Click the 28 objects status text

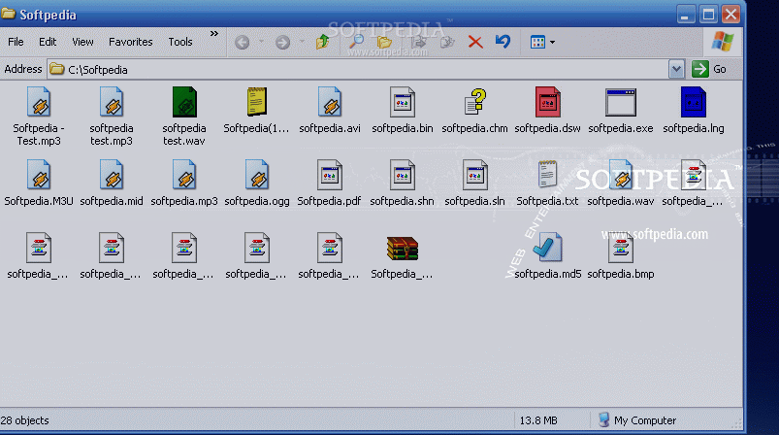[x=24, y=420]
